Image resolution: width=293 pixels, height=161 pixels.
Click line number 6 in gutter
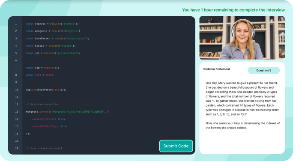[x=16, y=60]
